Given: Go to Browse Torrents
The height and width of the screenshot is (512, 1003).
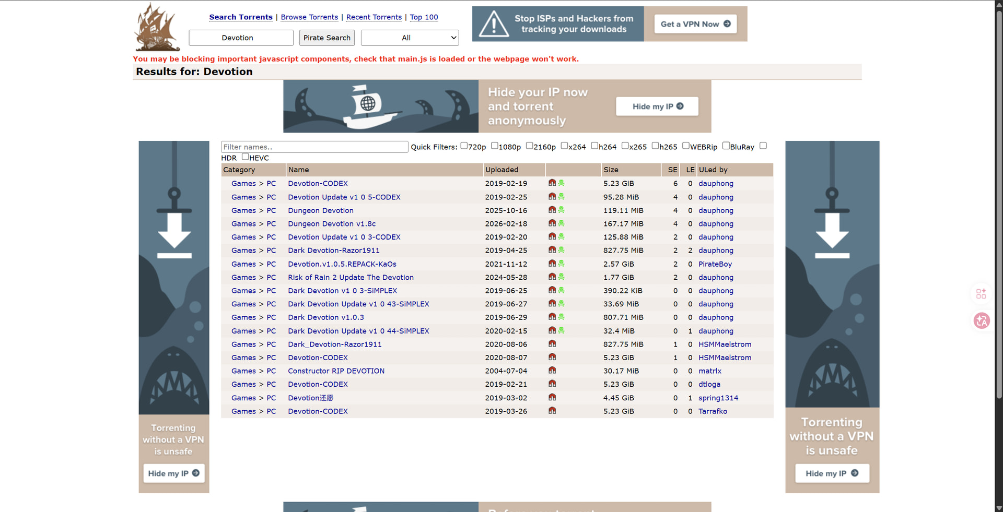Looking at the screenshot, I should [x=309, y=17].
